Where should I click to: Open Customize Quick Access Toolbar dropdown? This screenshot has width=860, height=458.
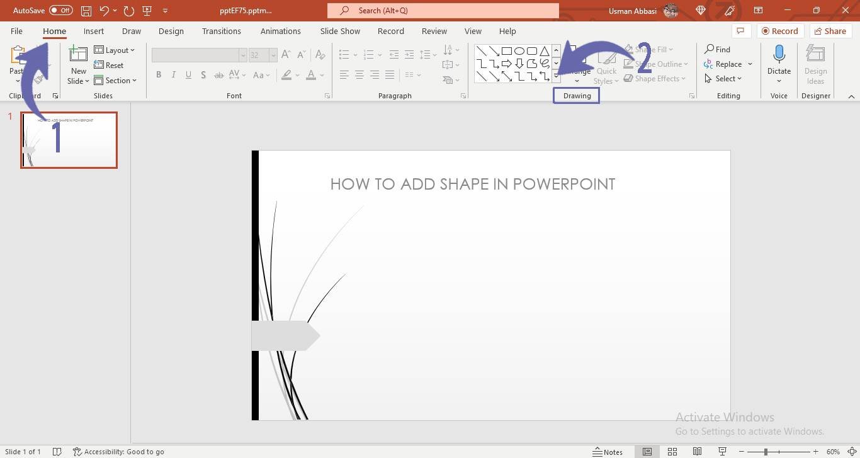click(x=165, y=11)
